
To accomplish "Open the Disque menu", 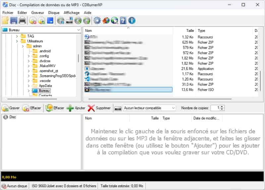I will coord(54,13).
